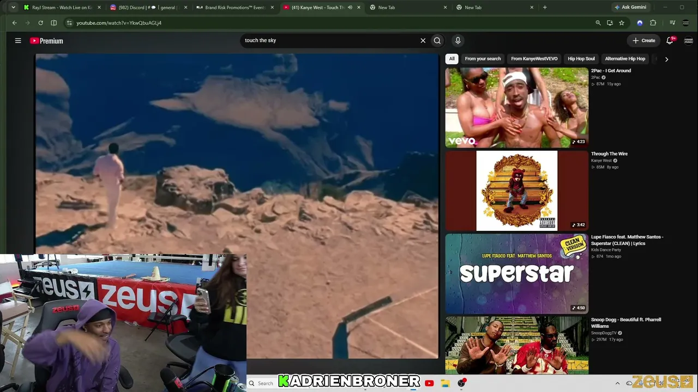The height and width of the screenshot is (392, 698).
Task: Switch to the first New Tab
Action: [407, 8]
